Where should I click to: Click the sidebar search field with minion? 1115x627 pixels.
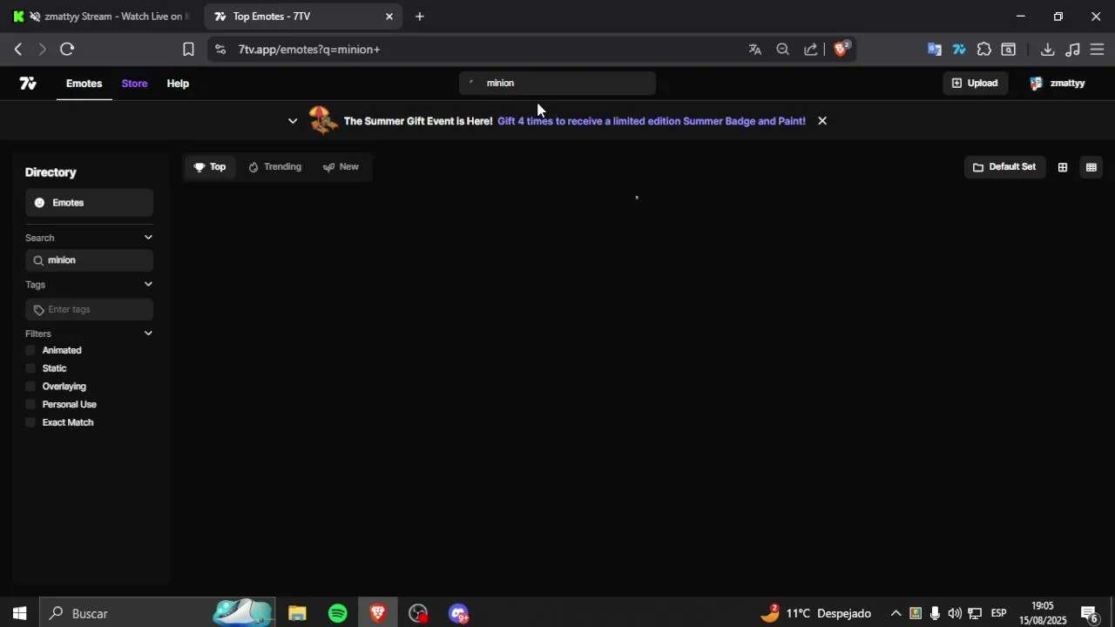point(89,260)
